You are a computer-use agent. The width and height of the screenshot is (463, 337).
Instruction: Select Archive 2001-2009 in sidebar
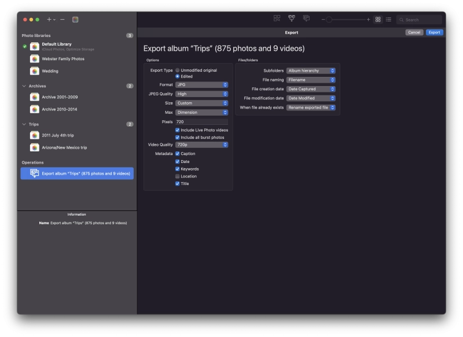pos(59,97)
